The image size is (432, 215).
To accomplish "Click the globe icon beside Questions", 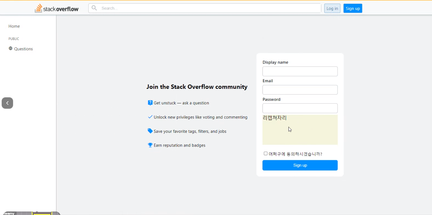I will (11, 49).
